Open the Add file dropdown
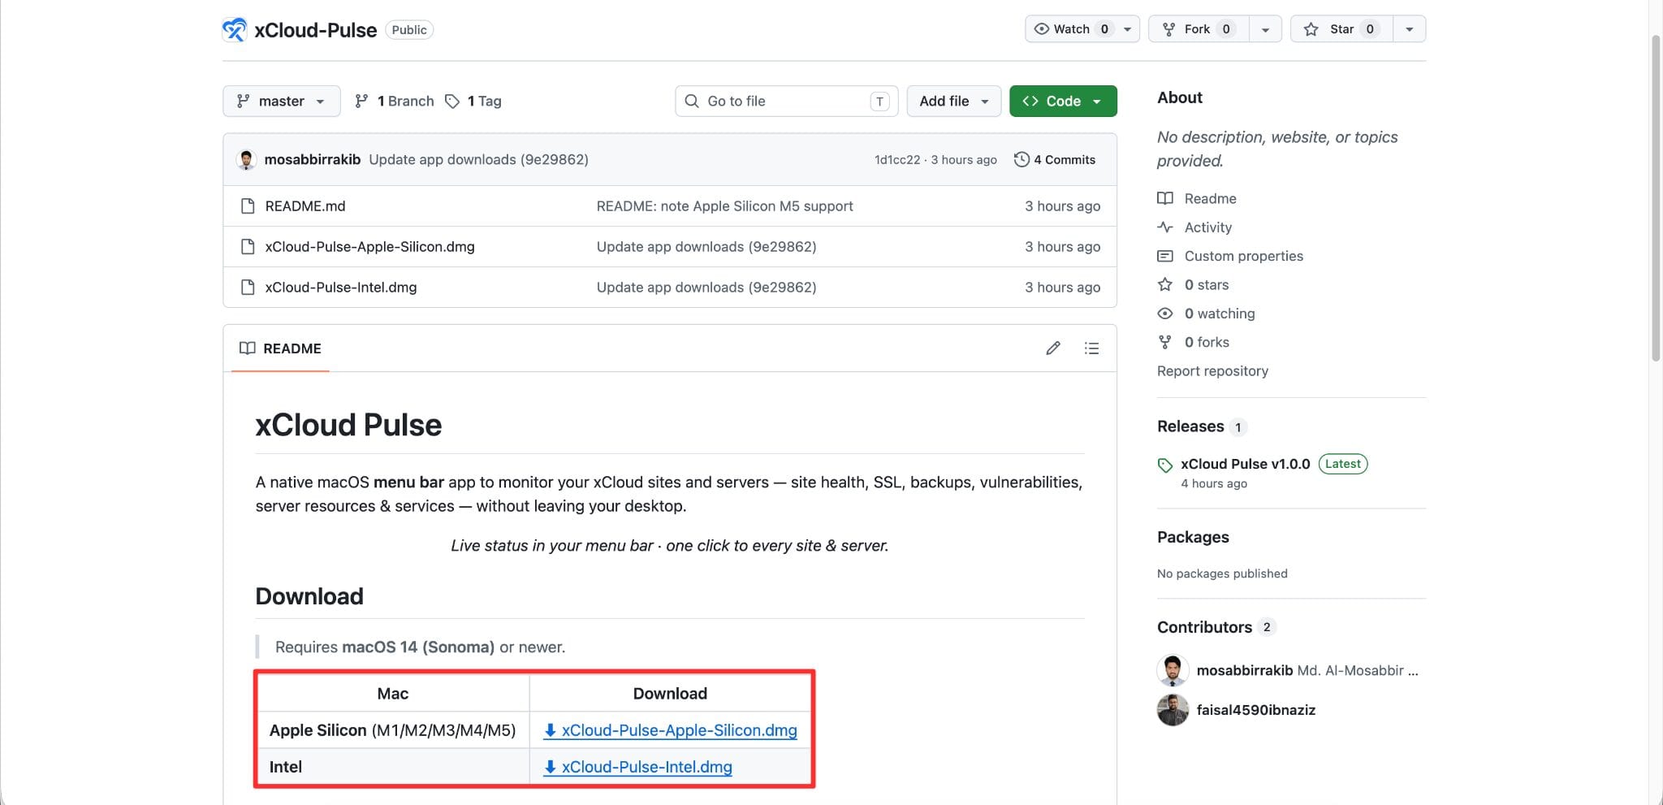The image size is (1663, 805). [x=953, y=101]
